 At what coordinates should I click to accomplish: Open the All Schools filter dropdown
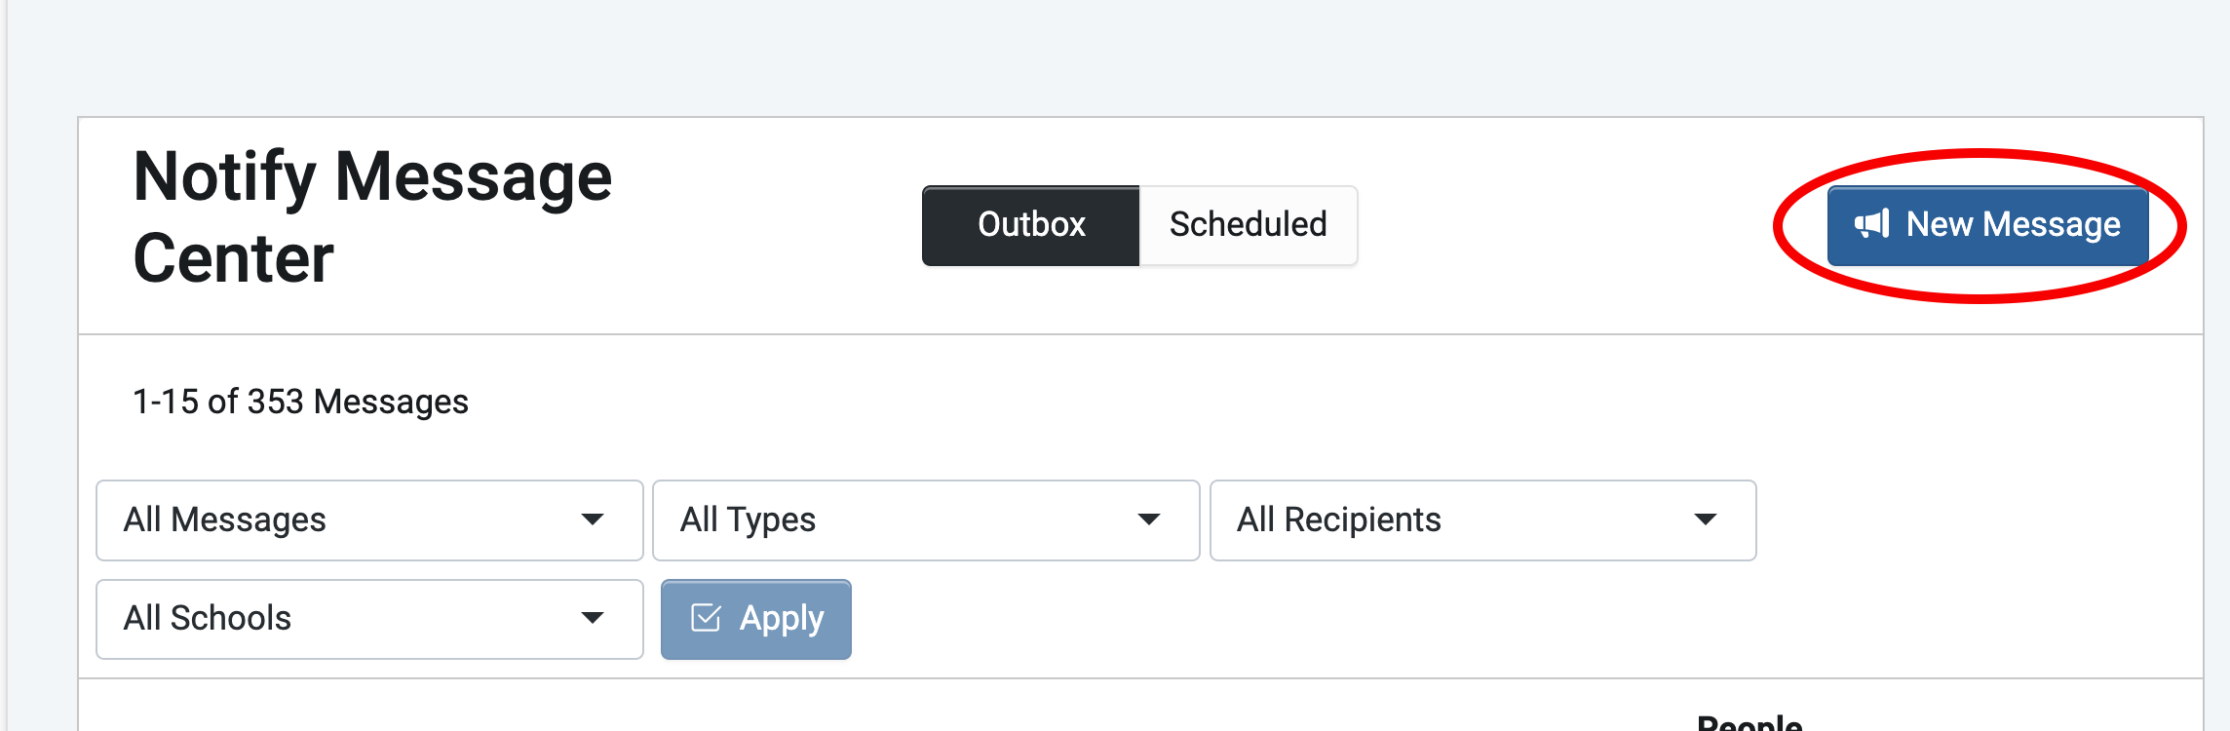point(369,619)
